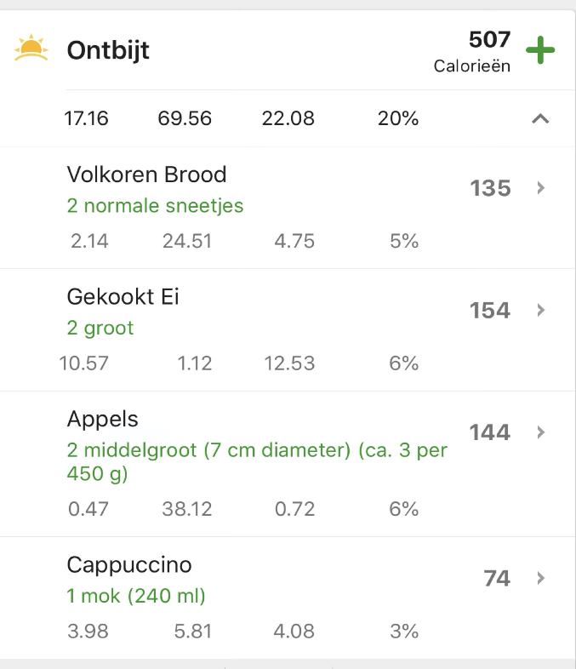Select the Volkoren Brood food entry
Screen dimensions: 576x669
tap(288, 208)
